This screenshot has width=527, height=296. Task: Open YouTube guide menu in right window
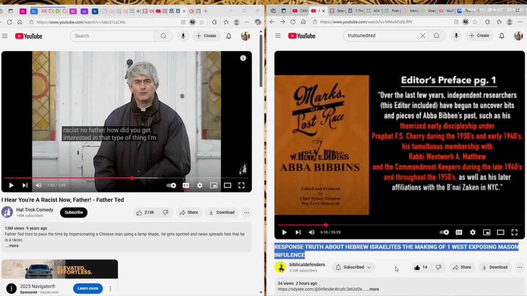pos(278,36)
